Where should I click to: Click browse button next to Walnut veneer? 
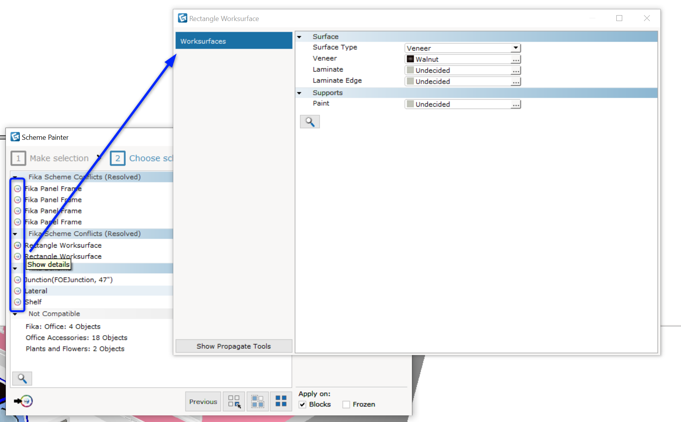point(516,59)
